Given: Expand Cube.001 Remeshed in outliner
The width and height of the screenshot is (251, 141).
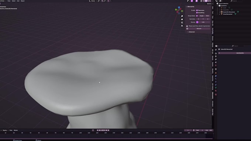Looking at the screenshot, I should tap(220, 12).
